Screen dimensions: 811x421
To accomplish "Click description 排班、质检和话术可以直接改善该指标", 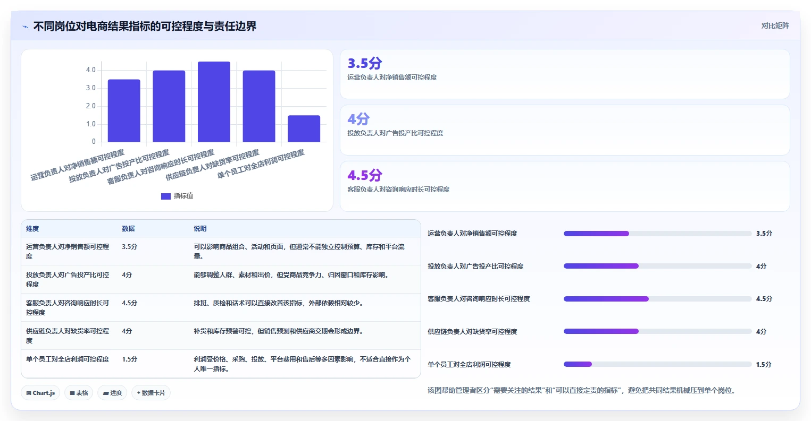I will 279,303.
